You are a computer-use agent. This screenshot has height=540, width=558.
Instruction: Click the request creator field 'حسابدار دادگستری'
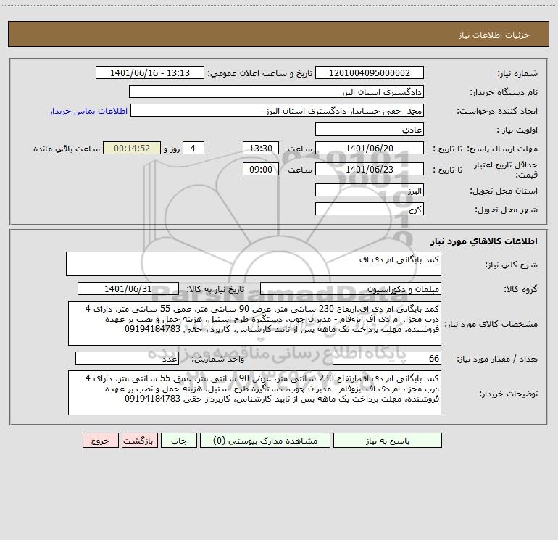[x=277, y=110]
